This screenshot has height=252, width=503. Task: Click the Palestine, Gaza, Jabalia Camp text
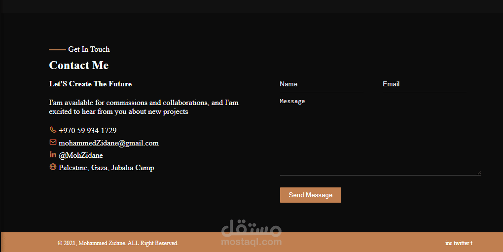pyautogui.click(x=106, y=168)
